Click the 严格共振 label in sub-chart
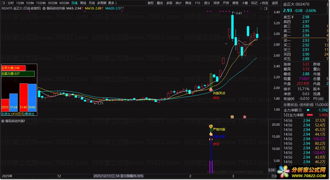 pyautogui.click(x=219, y=129)
